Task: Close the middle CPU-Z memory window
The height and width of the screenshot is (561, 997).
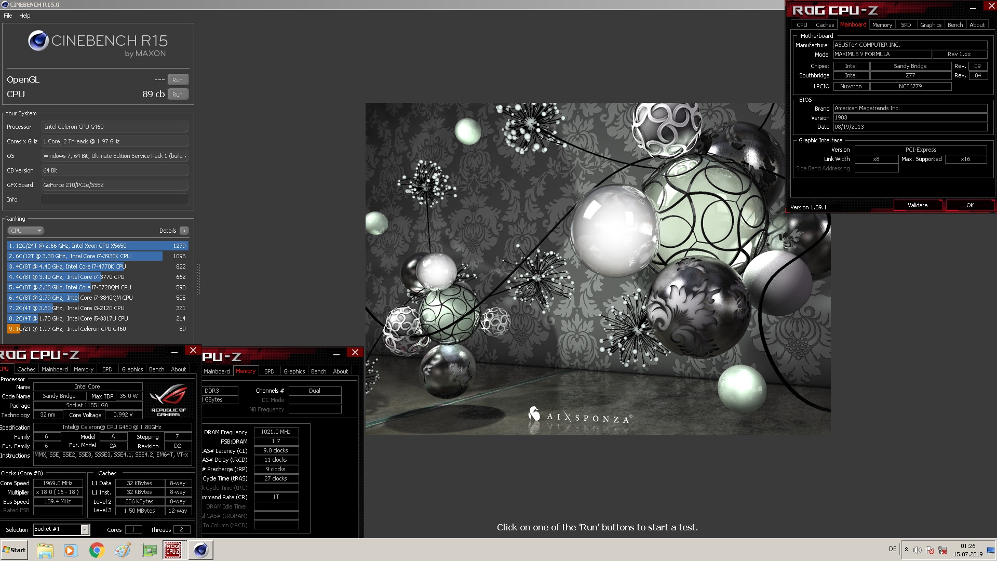Action: (355, 353)
